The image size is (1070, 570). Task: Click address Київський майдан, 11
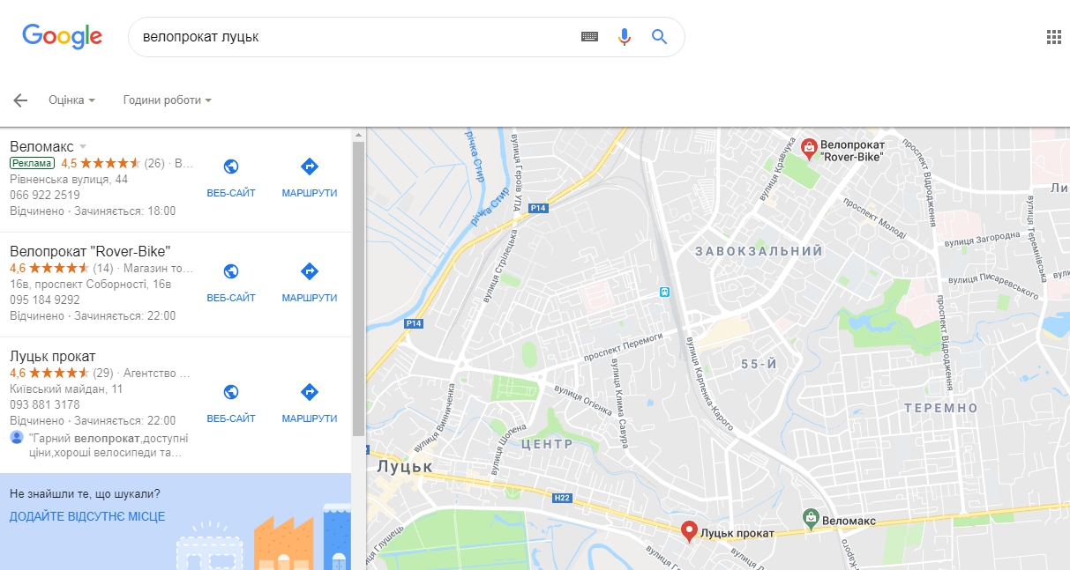click(x=66, y=389)
